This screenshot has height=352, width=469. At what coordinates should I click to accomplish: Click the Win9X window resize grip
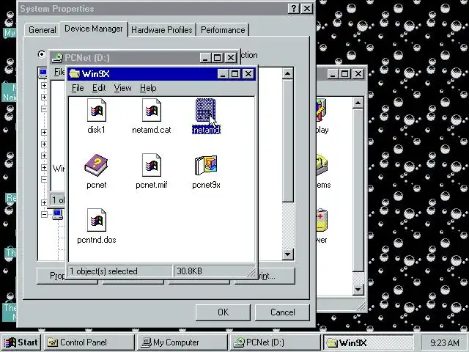pyautogui.click(x=251, y=272)
